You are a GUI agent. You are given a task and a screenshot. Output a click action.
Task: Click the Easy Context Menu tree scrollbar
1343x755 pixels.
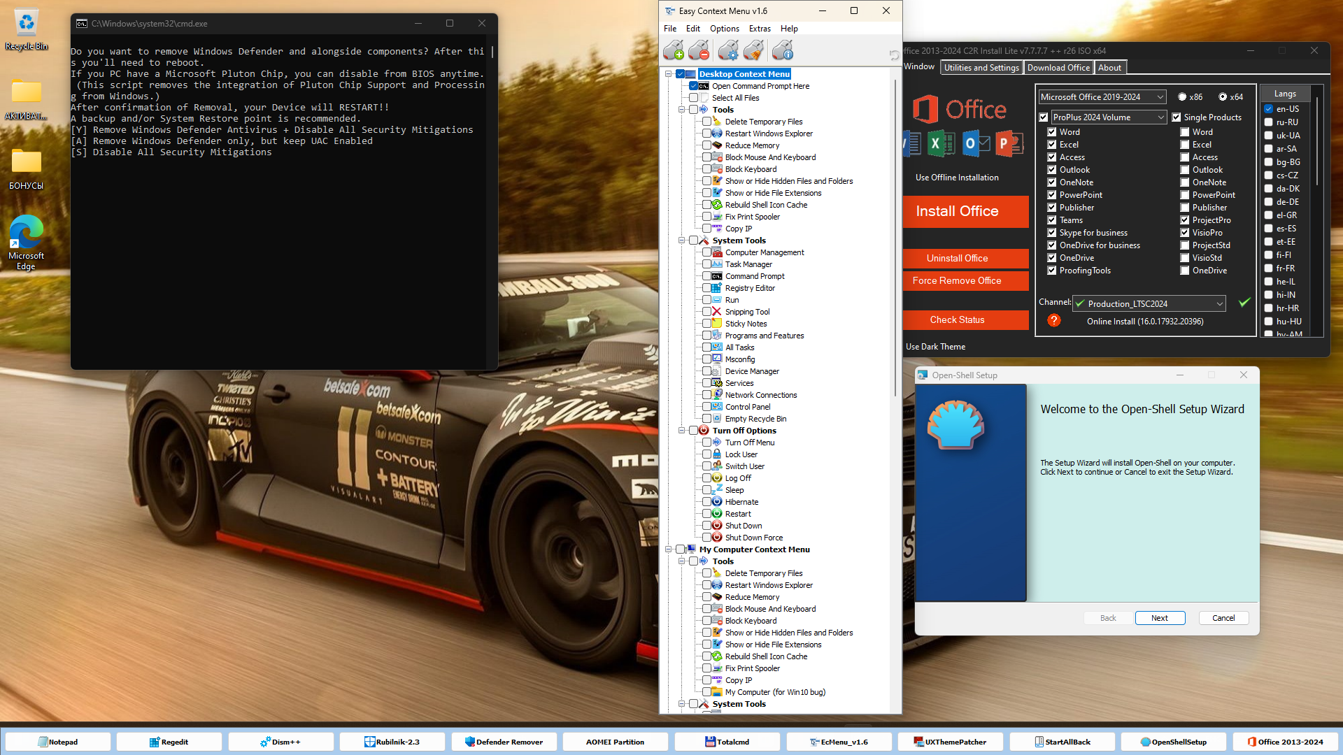(895, 238)
